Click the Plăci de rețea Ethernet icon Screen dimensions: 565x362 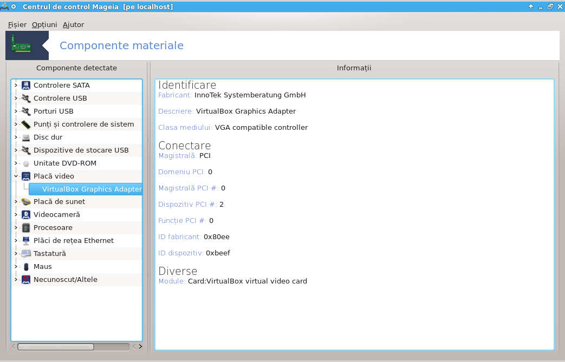(26, 241)
